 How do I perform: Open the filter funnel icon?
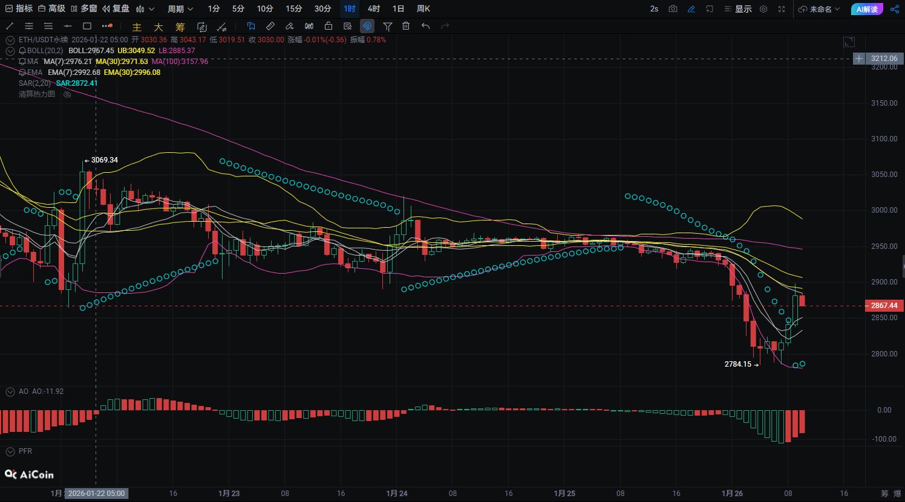click(388, 26)
